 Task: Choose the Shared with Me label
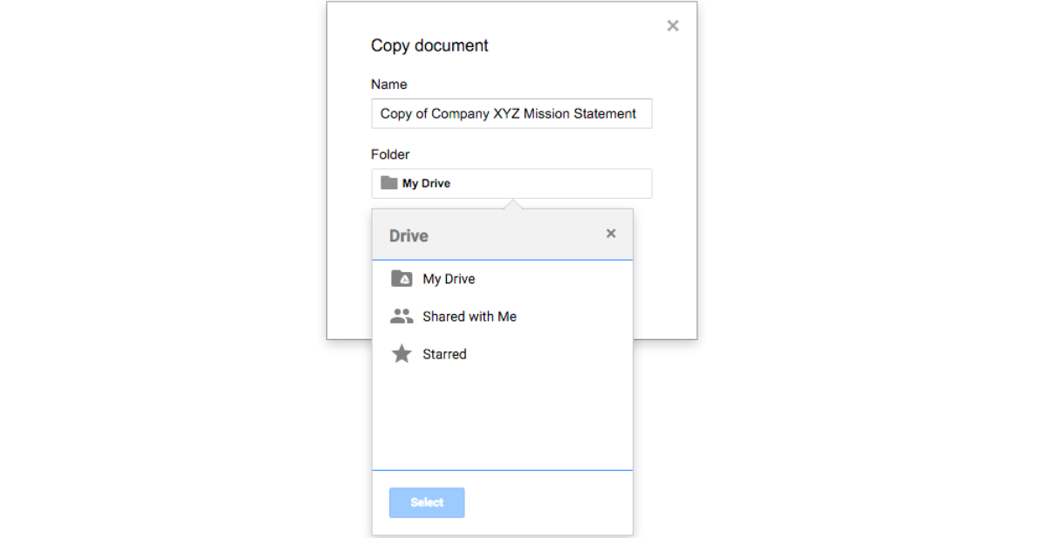(x=470, y=317)
